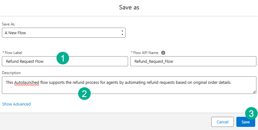Click the Description box resize handle

point(254,92)
